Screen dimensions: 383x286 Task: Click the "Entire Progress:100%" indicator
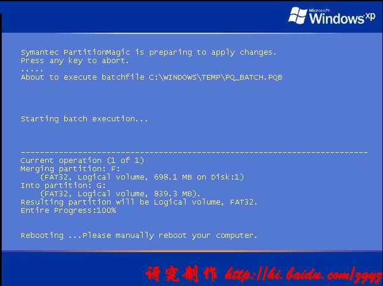[x=68, y=210]
